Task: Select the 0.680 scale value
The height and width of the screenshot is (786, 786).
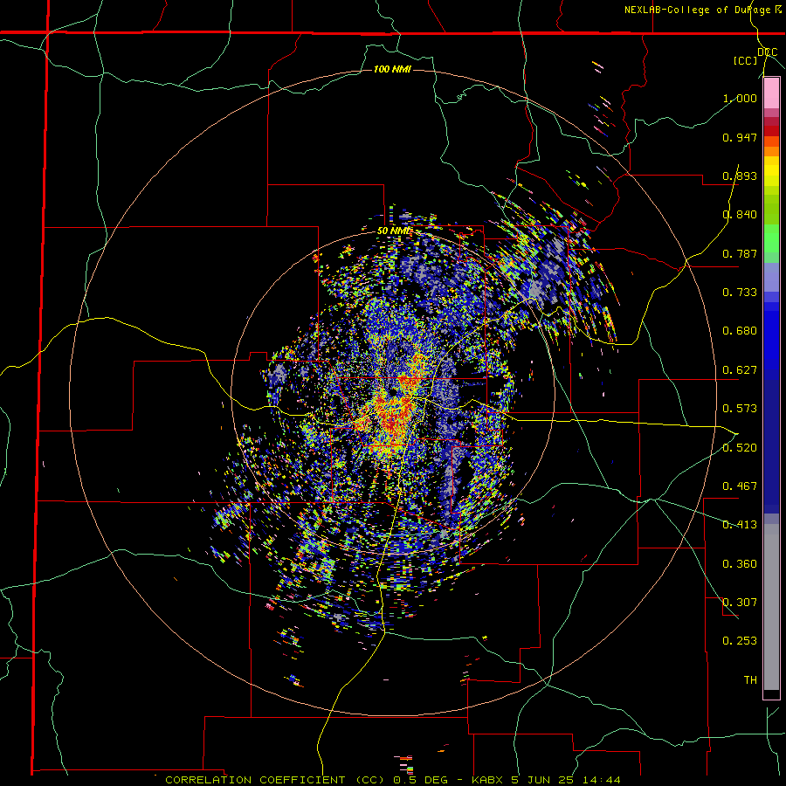Action: click(x=740, y=331)
